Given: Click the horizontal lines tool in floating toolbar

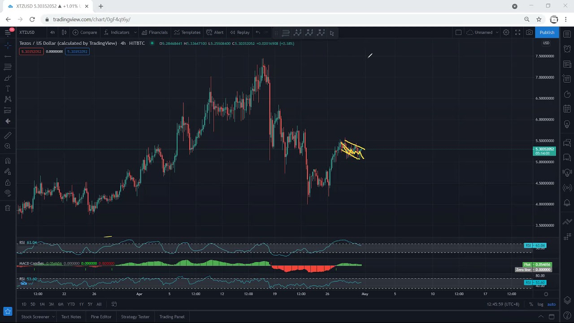Looking at the screenshot, I should pyautogui.click(x=286, y=33).
